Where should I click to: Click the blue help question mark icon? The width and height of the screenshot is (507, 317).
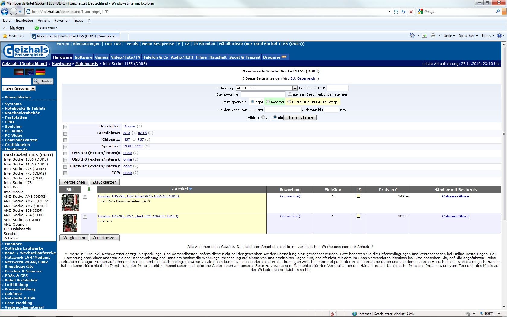(x=499, y=36)
